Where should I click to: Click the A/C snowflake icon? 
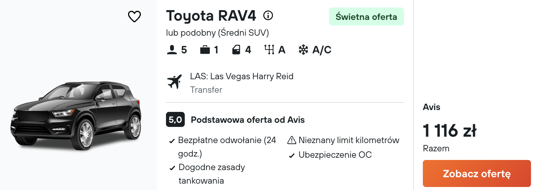(303, 50)
